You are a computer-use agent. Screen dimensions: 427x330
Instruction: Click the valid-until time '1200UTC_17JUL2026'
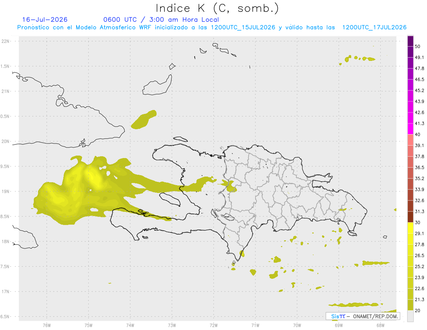click(x=374, y=27)
